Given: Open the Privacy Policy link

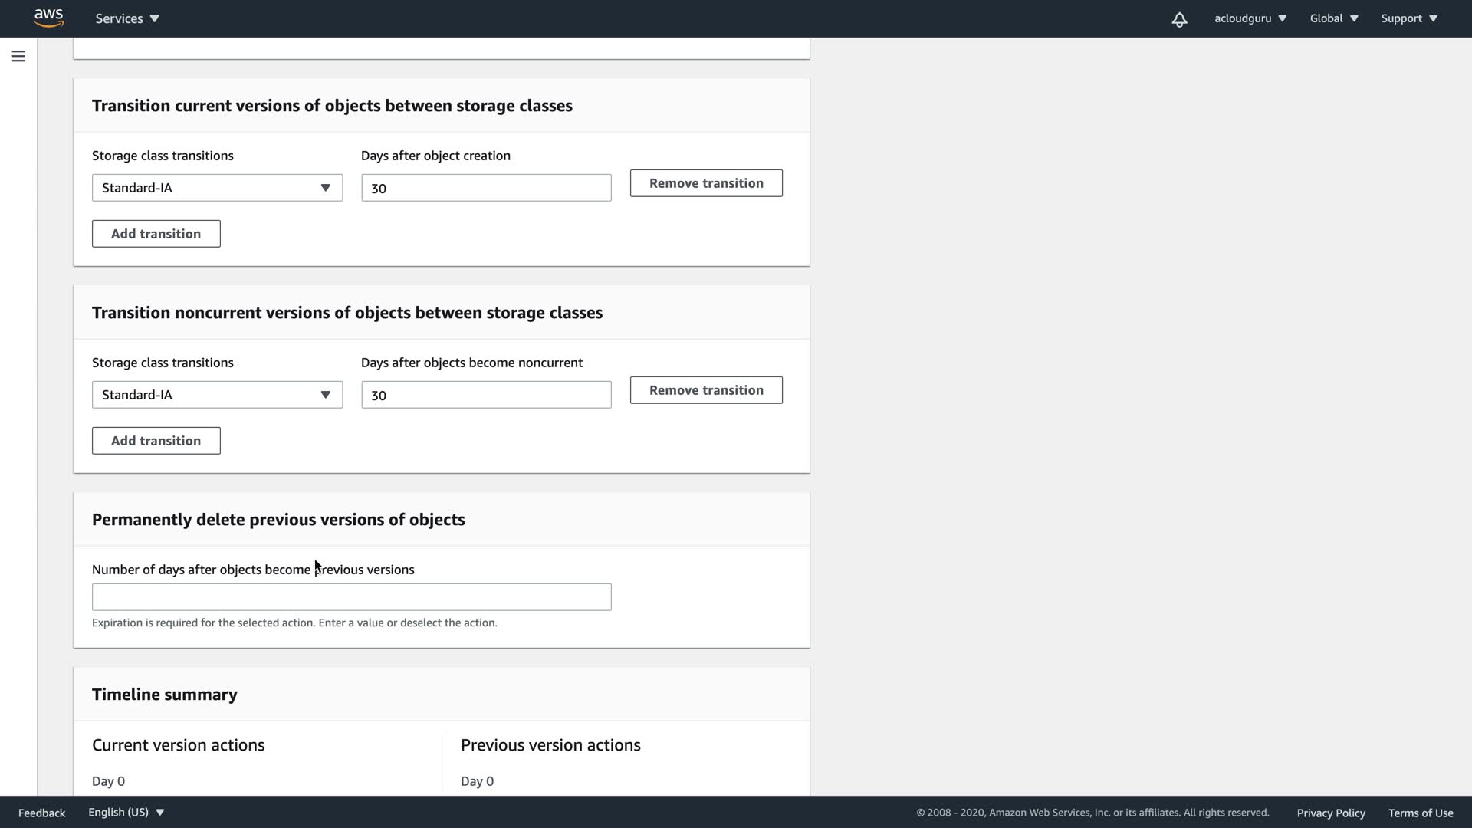Looking at the screenshot, I should [x=1330, y=813].
